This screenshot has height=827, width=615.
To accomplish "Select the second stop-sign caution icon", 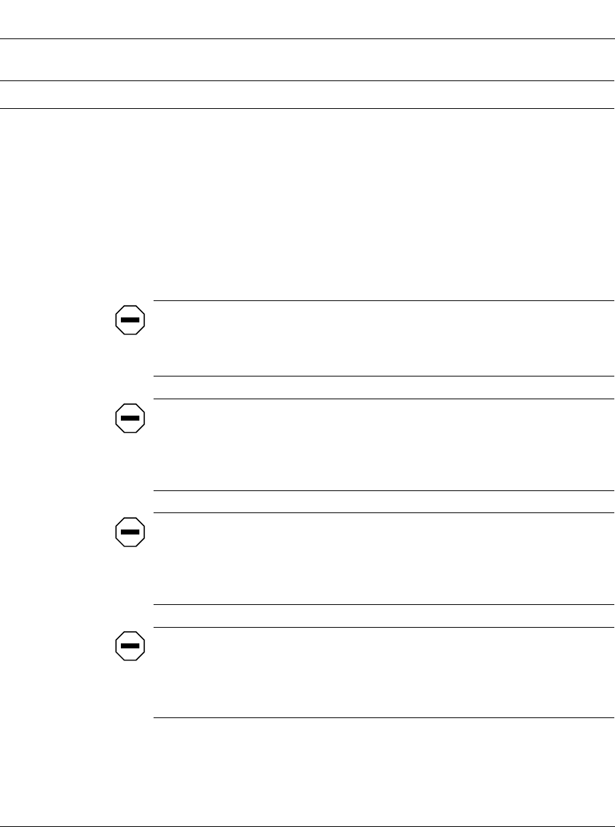I will point(129,418).
